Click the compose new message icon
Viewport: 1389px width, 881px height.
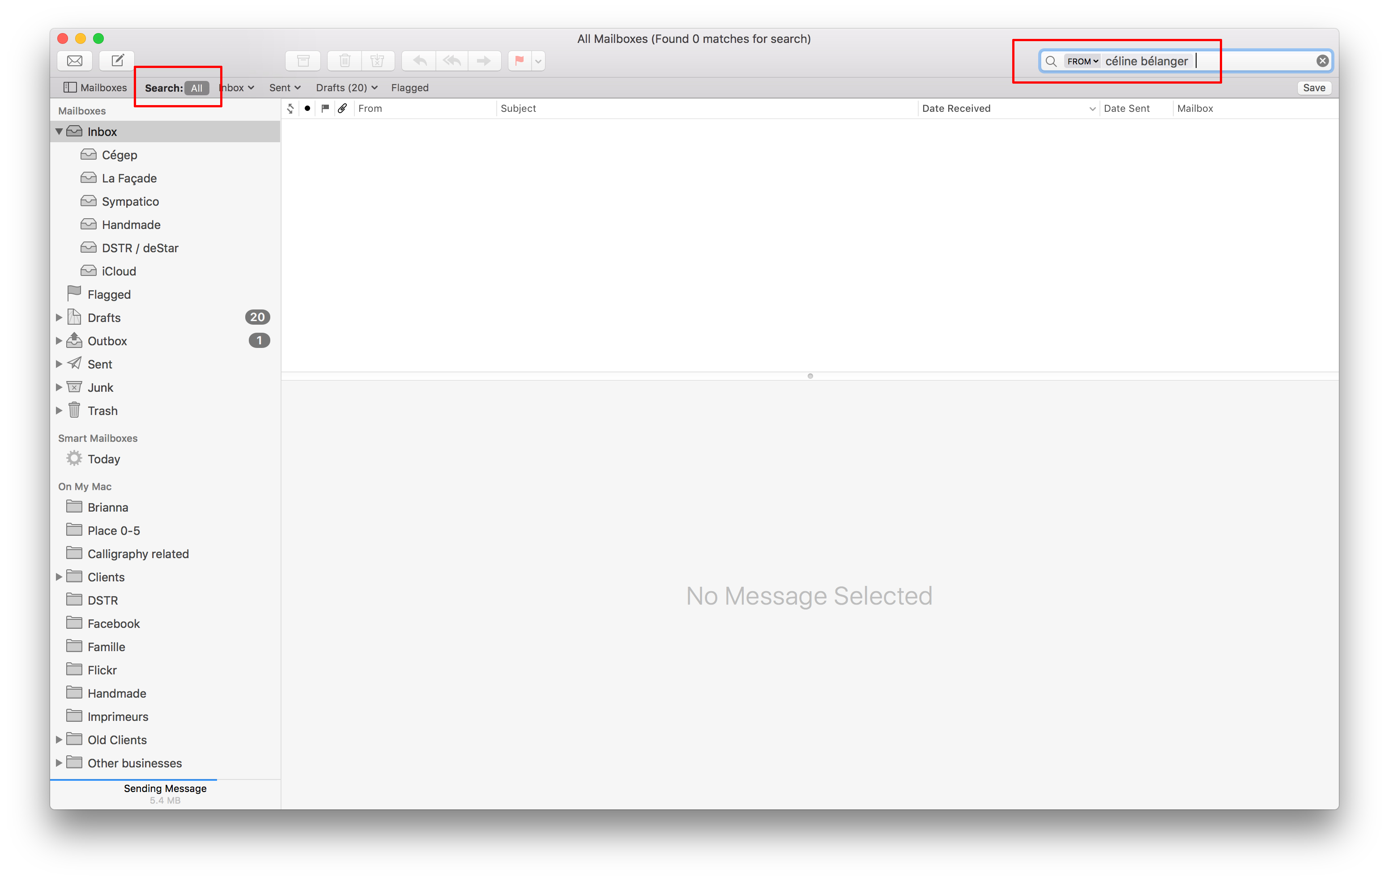pyautogui.click(x=117, y=60)
